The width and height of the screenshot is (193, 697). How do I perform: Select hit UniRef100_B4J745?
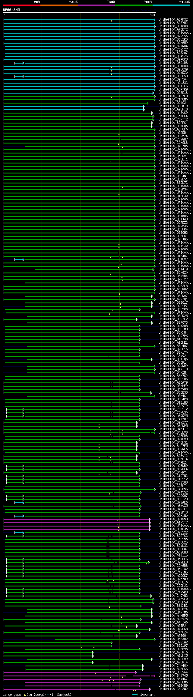pos(173,676)
